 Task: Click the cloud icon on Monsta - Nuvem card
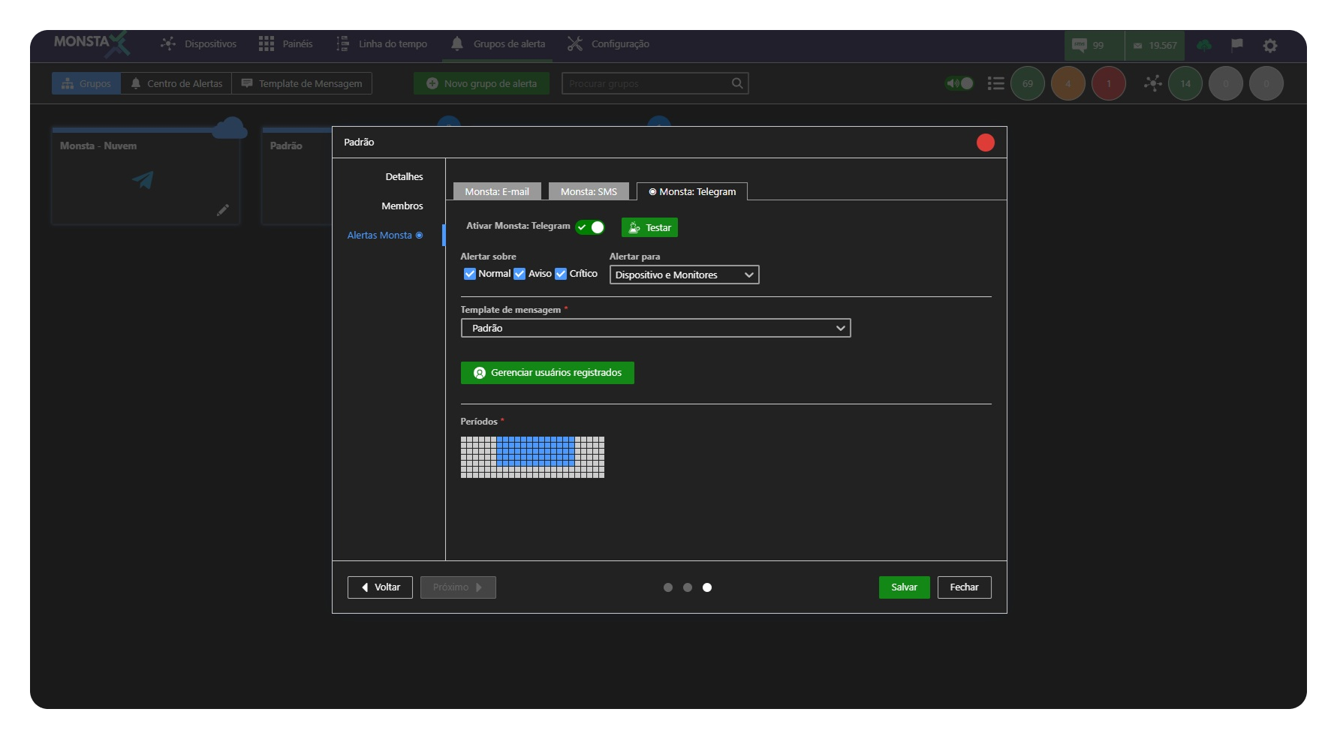coord(229,128)
